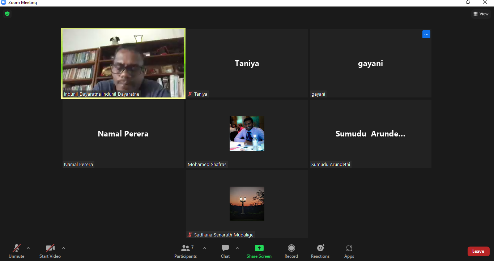Open the View layout menu
Screen dimensions: 494x261
pos(481,14)
